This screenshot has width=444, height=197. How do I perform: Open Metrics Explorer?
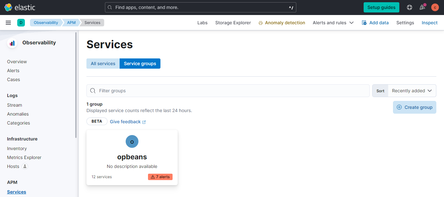point(24,157)
